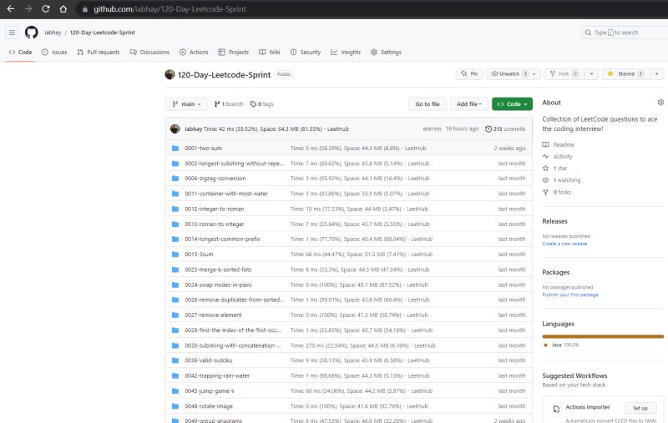Open folder icon for 0045-jump-game-ii
Screen dimensions: 668x423
(x=175, y=390)
